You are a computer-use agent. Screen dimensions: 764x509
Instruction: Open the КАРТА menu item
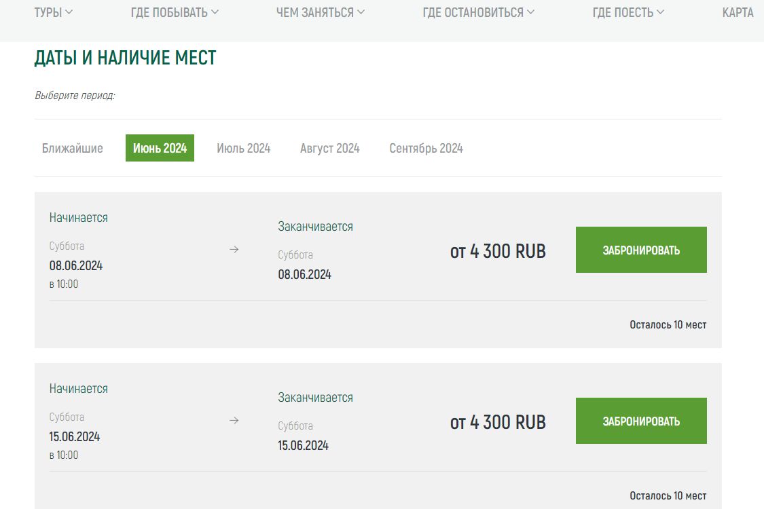[x=738, y=12]
